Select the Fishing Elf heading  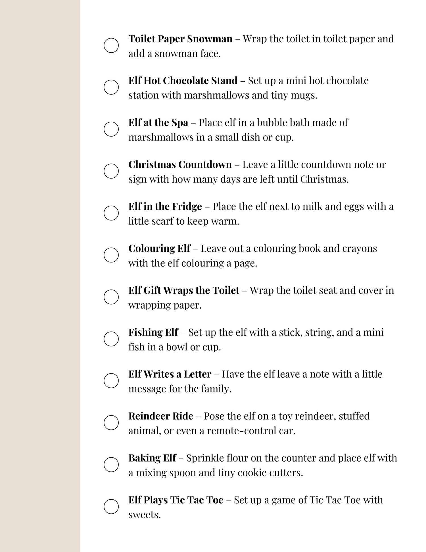pos(153,332)
